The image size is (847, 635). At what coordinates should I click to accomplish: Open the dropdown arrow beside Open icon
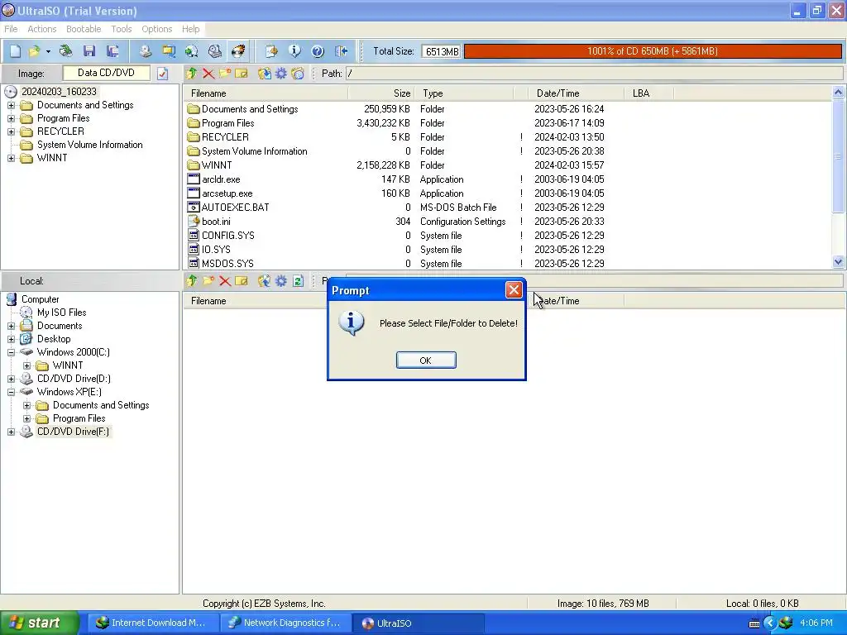[x=48, y=51]
